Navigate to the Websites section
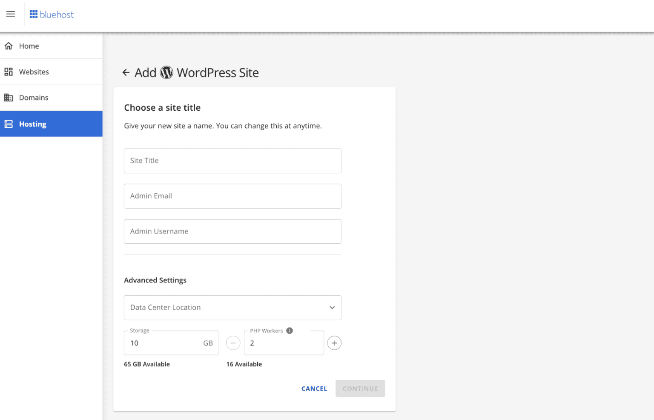Screen dimensions: 654x420 [x=34, y=72]
